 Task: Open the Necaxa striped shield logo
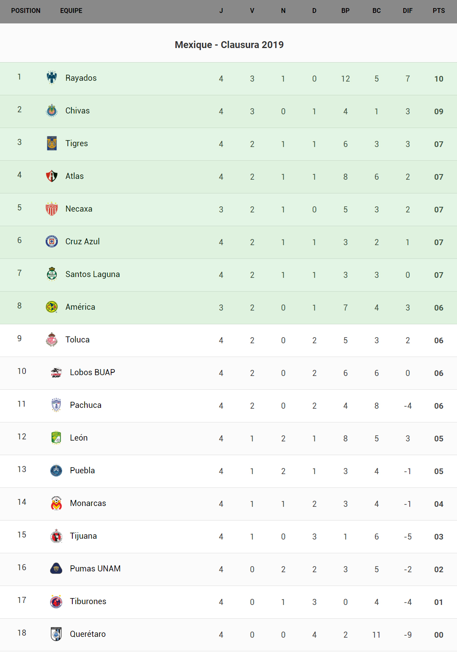(x=52, y=208)
